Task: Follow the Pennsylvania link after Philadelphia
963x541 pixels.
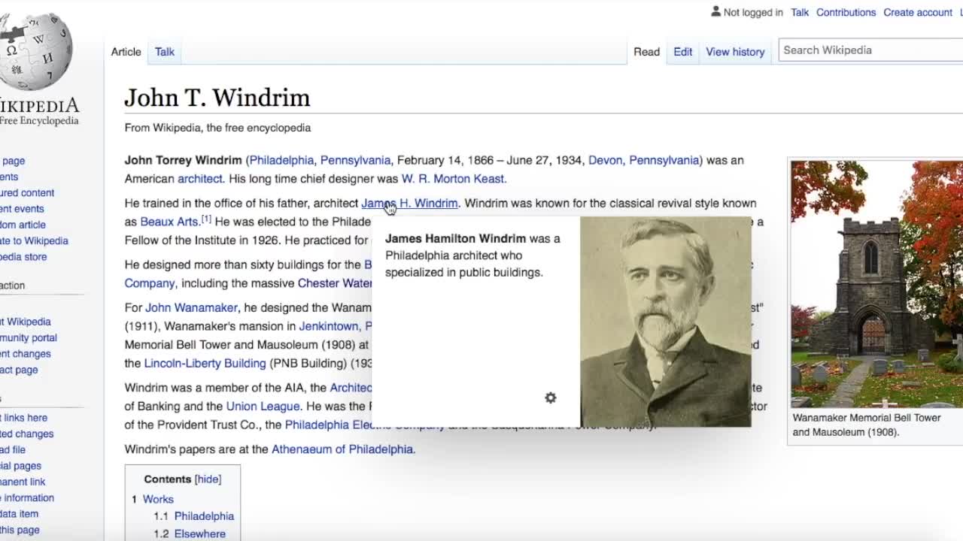Action: pos(355,160)
